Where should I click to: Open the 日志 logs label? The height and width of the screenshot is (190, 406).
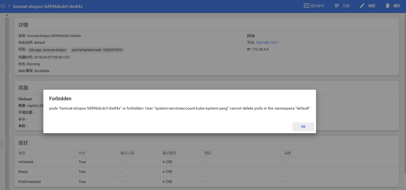tap(346, 6)
